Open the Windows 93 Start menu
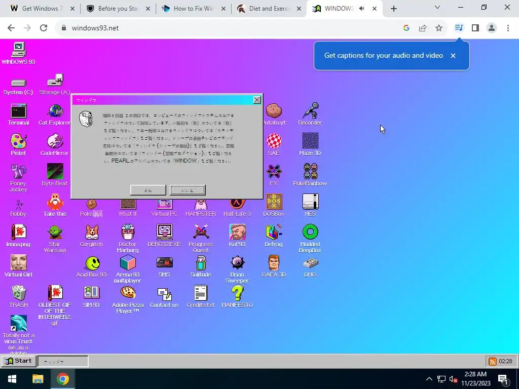 point(19,361)
